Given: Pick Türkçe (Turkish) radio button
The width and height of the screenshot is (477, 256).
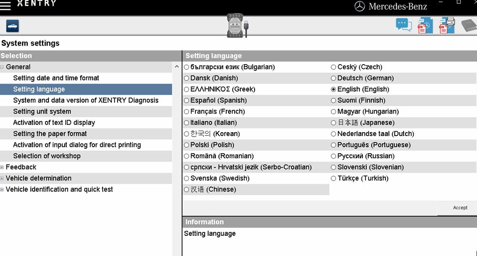Looking at the screenshot, I should coord(334,179).
